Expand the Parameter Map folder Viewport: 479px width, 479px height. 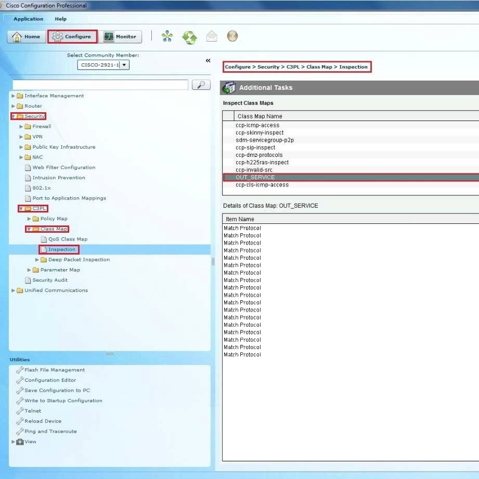[x=29, y=270]
